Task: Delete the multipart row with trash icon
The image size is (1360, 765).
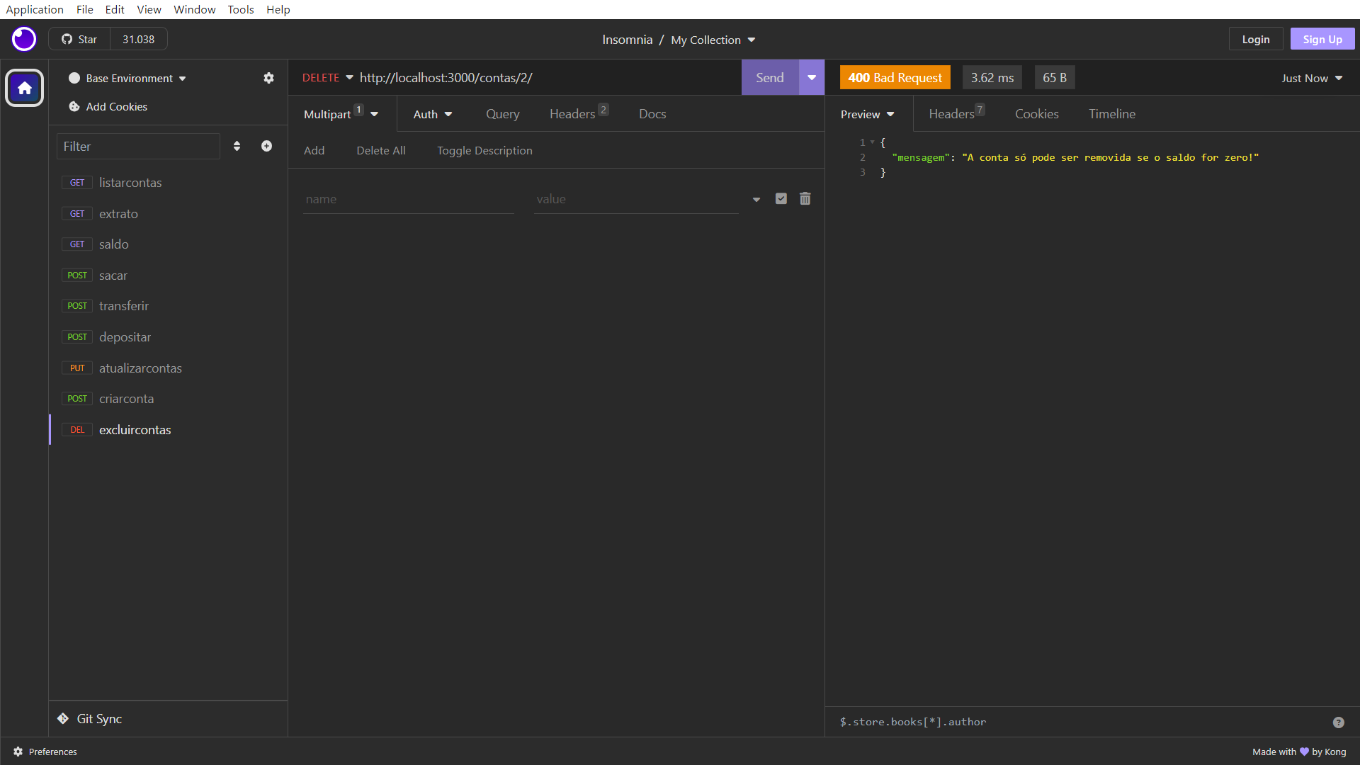Action: [805, 199]
